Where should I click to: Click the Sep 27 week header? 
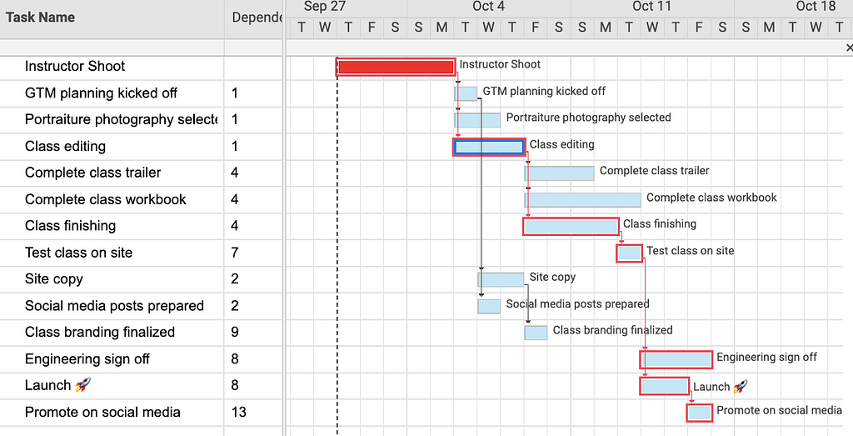pos(325,7)
